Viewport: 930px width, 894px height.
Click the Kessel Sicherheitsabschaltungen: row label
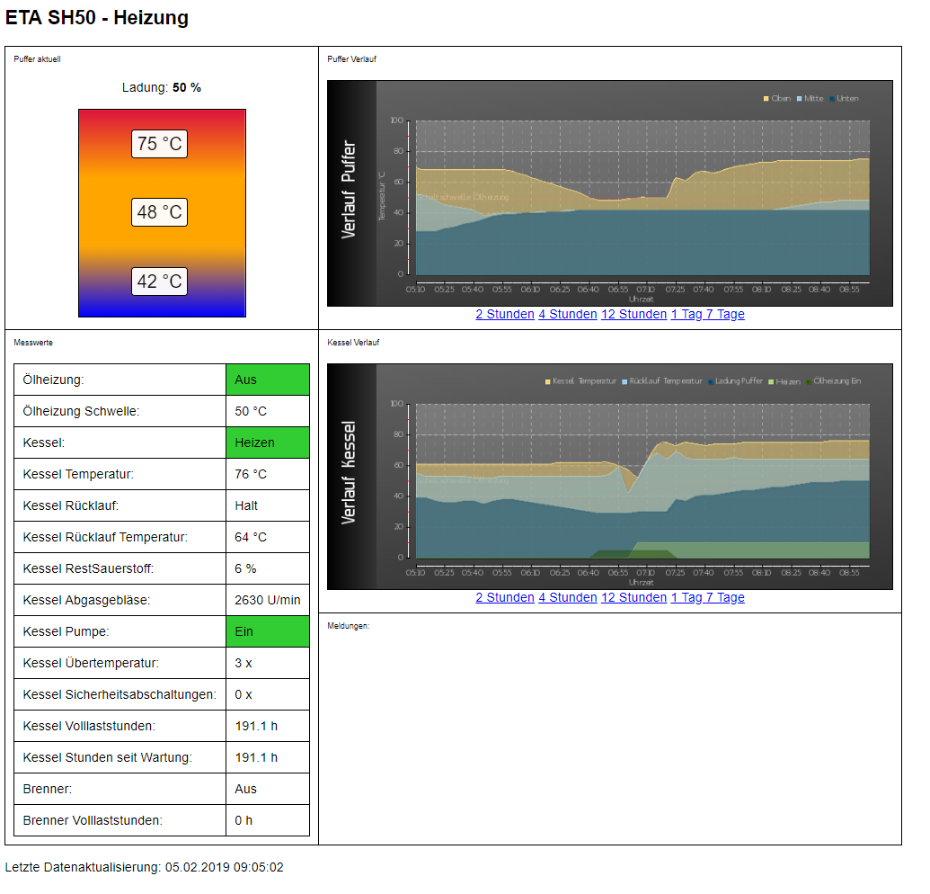click(x=120, y=694)
